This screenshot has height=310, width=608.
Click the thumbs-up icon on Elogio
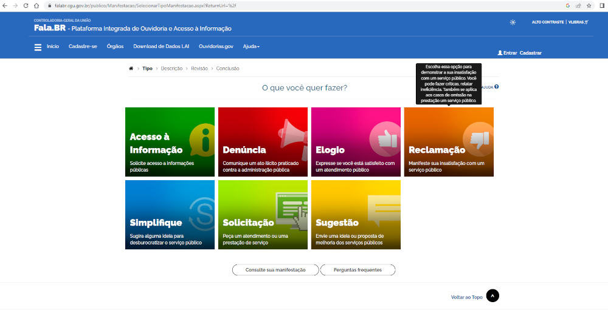[x=385, y=140]
